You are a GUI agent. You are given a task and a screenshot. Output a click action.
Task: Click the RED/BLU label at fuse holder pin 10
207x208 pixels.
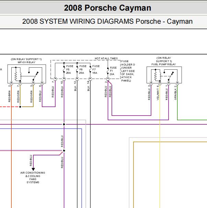coord(62,92)
